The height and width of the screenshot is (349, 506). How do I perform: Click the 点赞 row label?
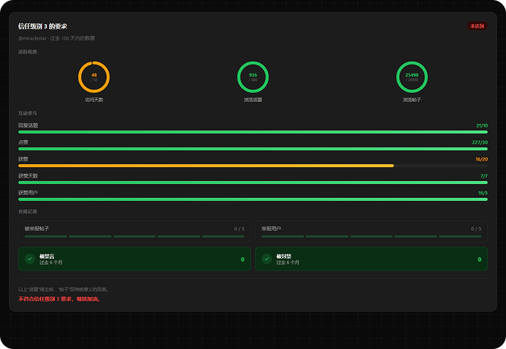23,142
